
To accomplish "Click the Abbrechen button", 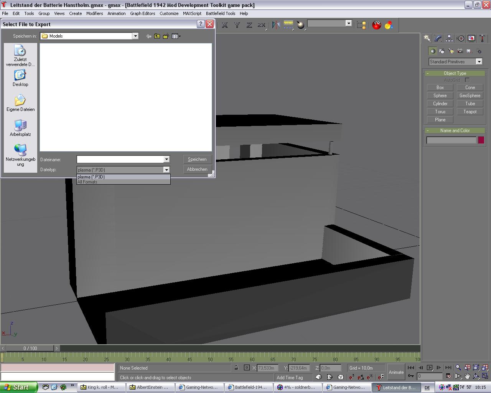I will 197,169.
